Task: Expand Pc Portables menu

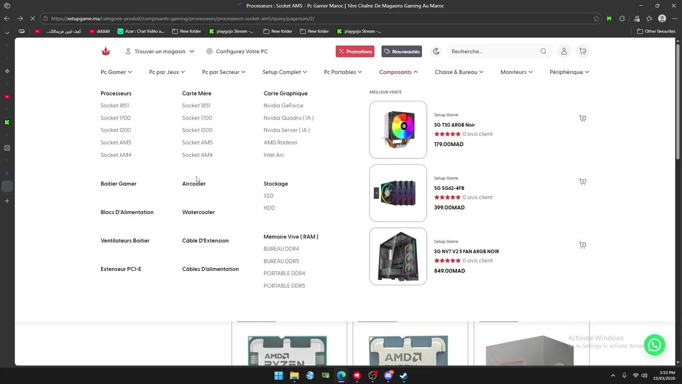Action: tap(343, 72)
